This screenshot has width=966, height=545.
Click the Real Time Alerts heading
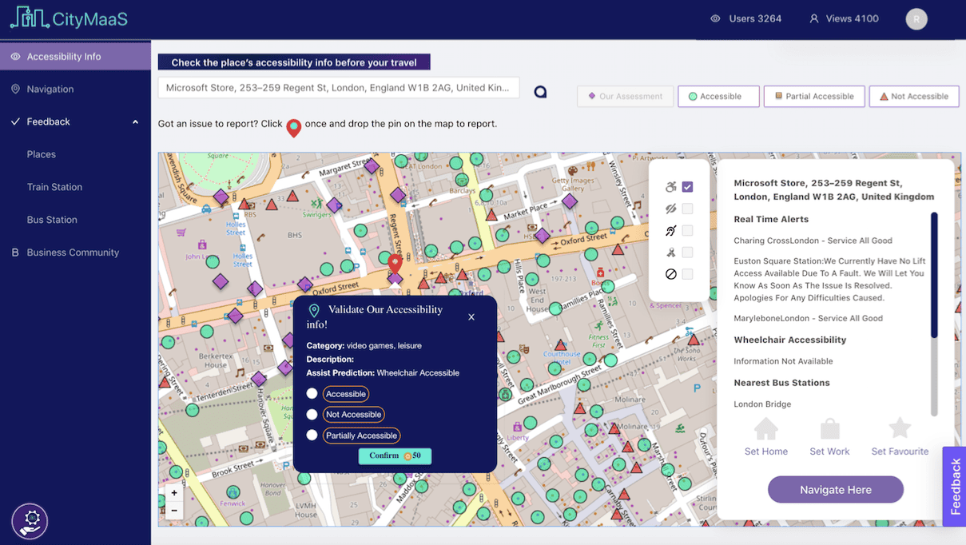[771, 219]
